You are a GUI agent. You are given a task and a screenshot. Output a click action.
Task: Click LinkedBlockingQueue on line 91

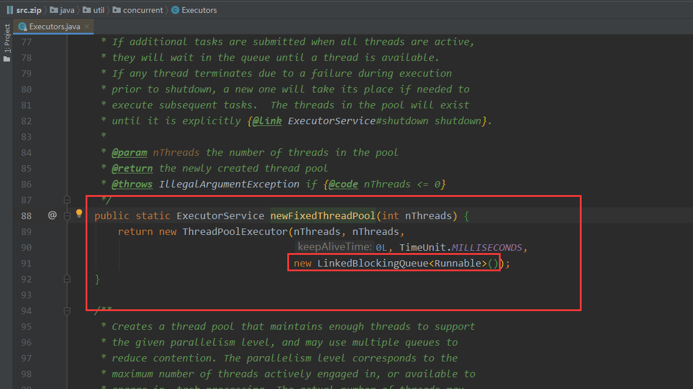point(372,264)
